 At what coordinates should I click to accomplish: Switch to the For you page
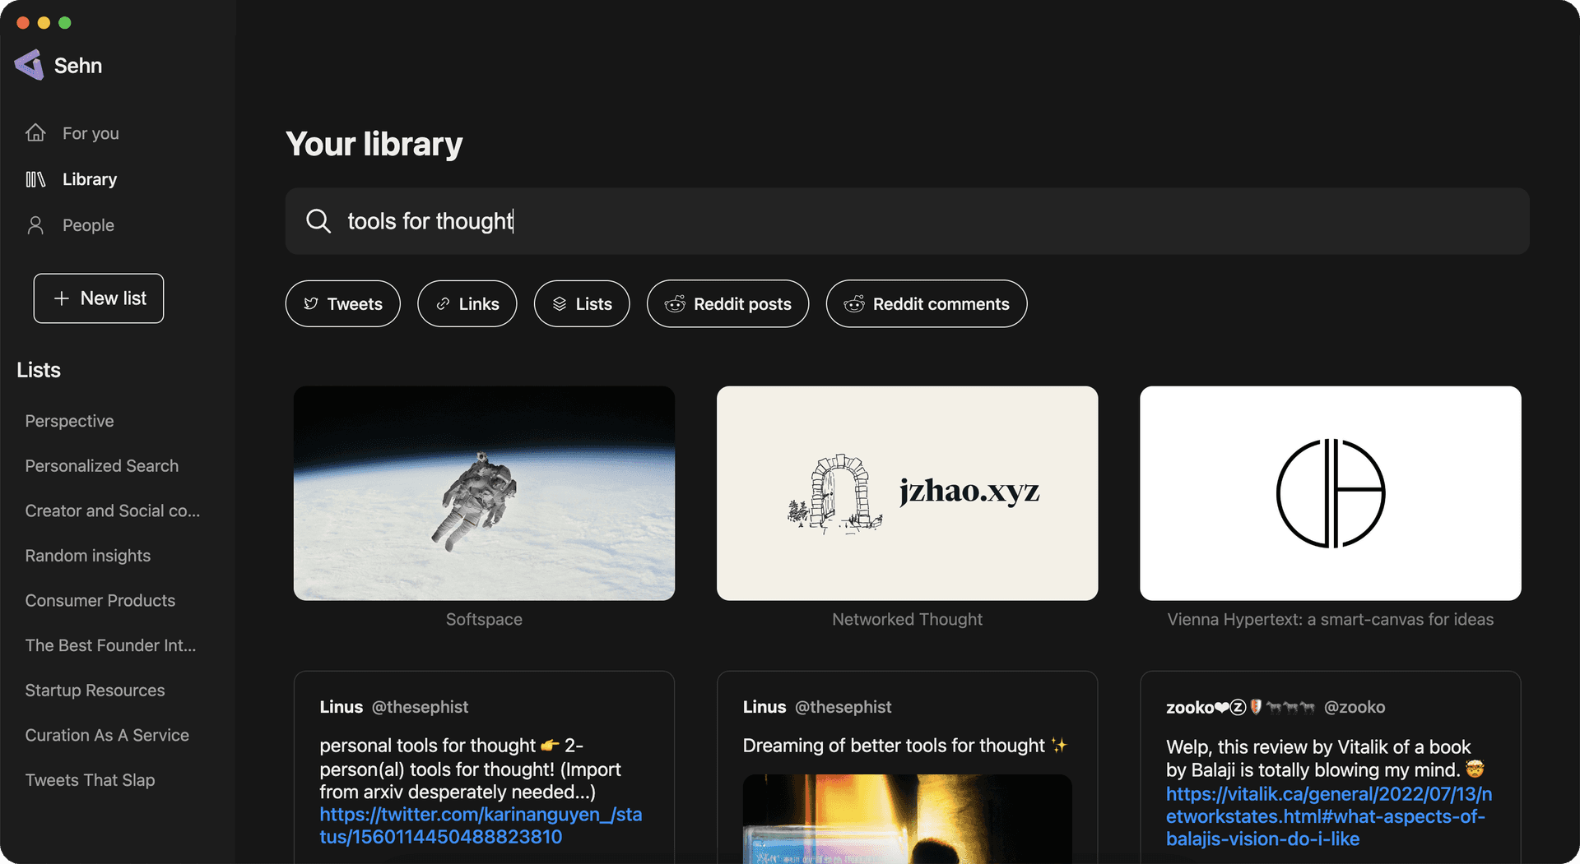pyautogui.click(x=91, y=133)
